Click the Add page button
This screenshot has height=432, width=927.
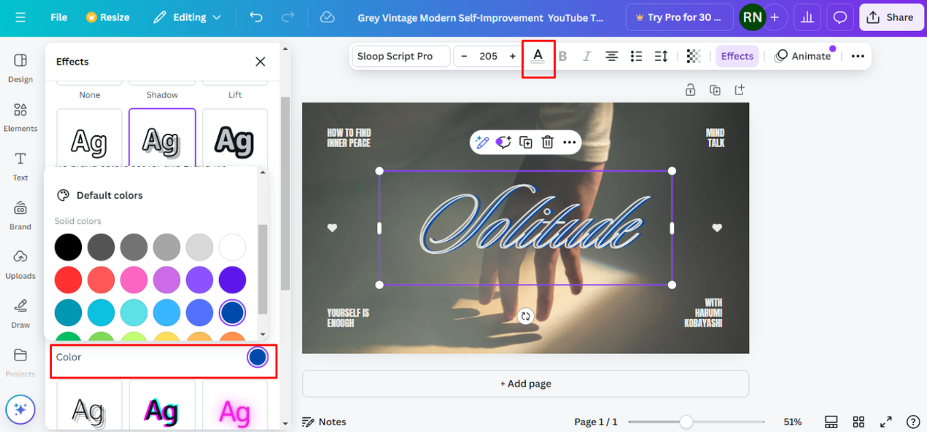525,383
